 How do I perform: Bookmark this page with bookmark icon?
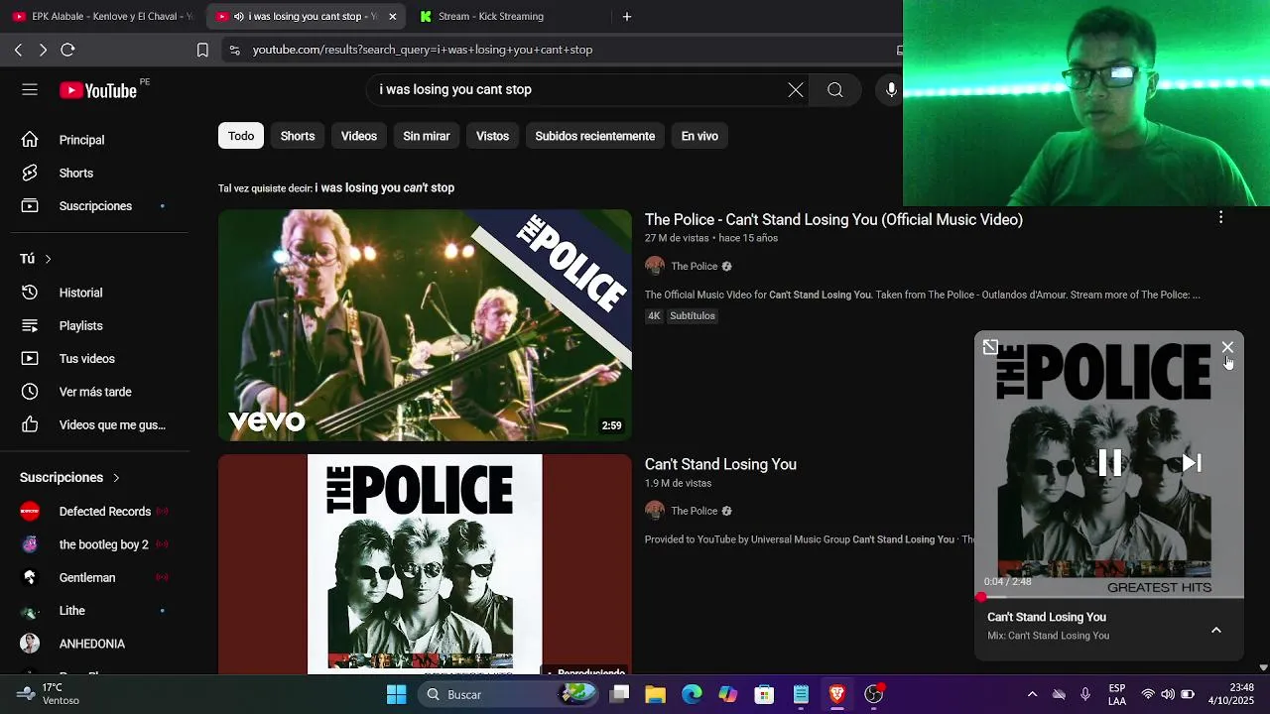click(x=202, y=50)
